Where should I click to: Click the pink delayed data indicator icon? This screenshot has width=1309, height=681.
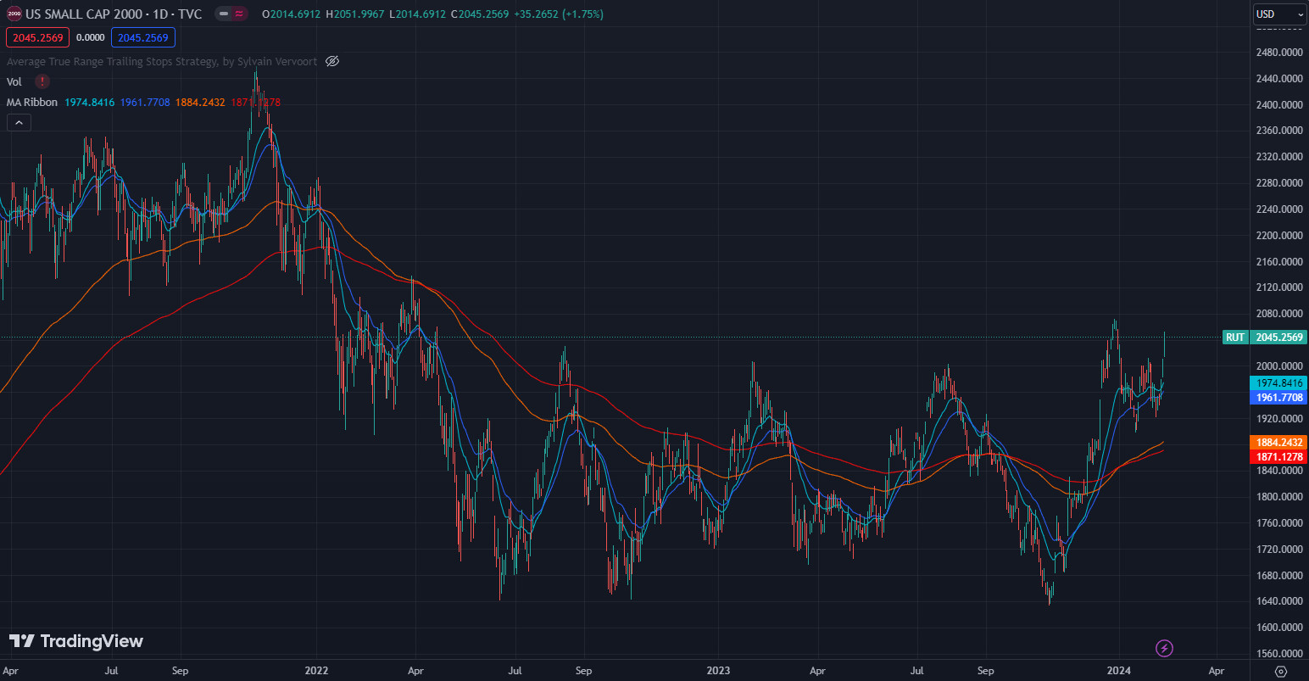[x=239, y=14]
